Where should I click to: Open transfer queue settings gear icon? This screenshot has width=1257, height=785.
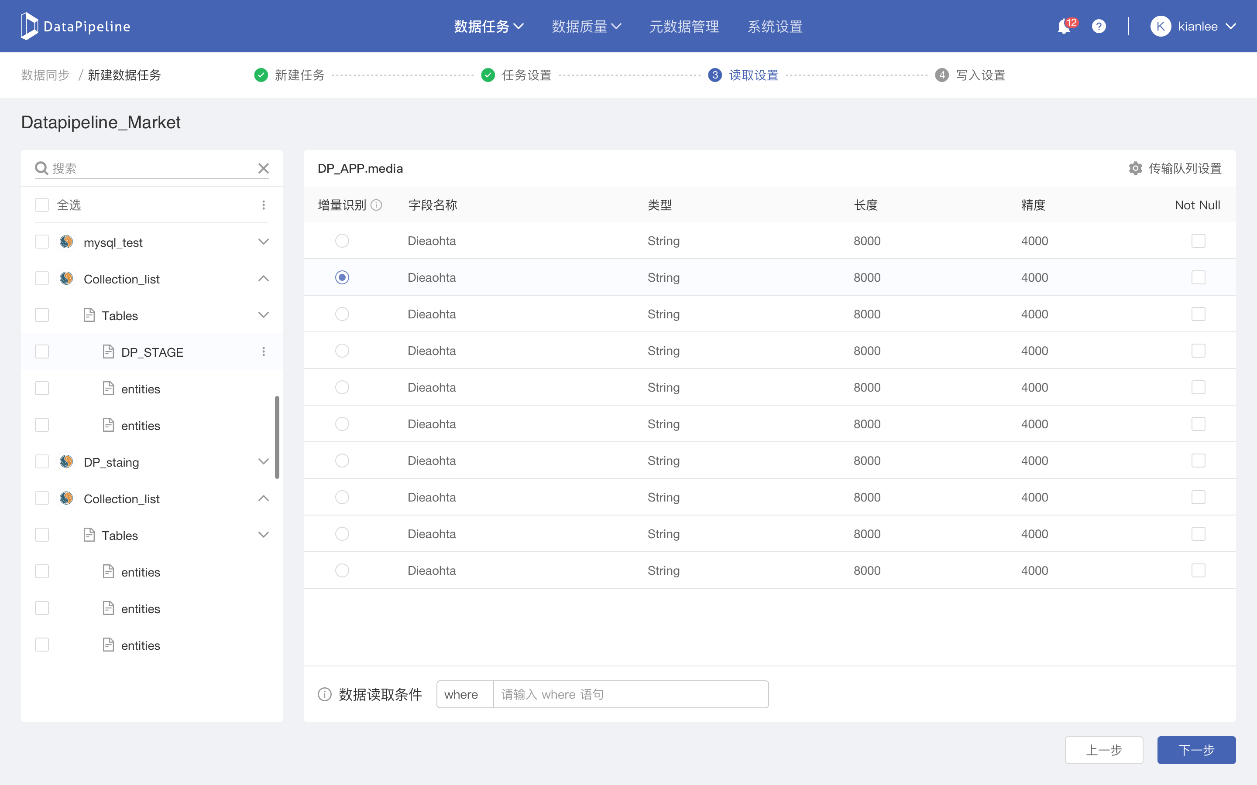1136,168
